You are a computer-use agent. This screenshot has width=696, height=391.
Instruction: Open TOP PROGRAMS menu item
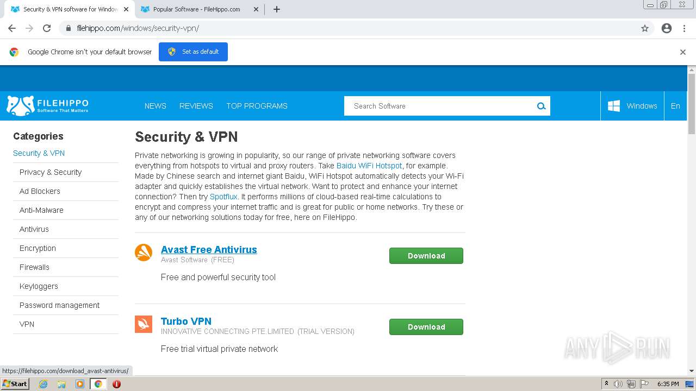(x=257, y=106)
